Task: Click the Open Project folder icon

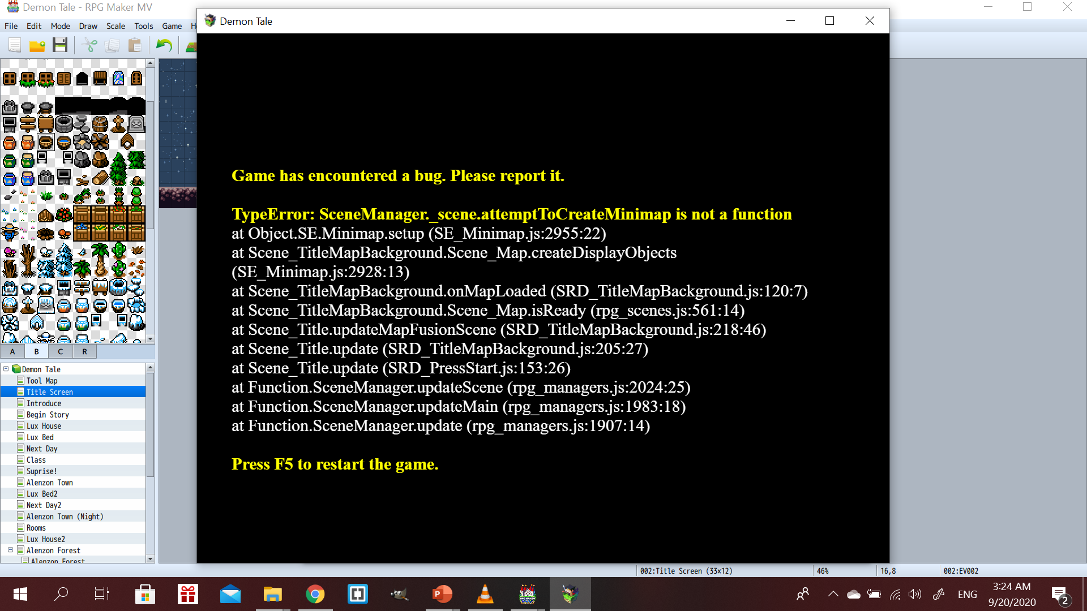Action: point(37,45)
